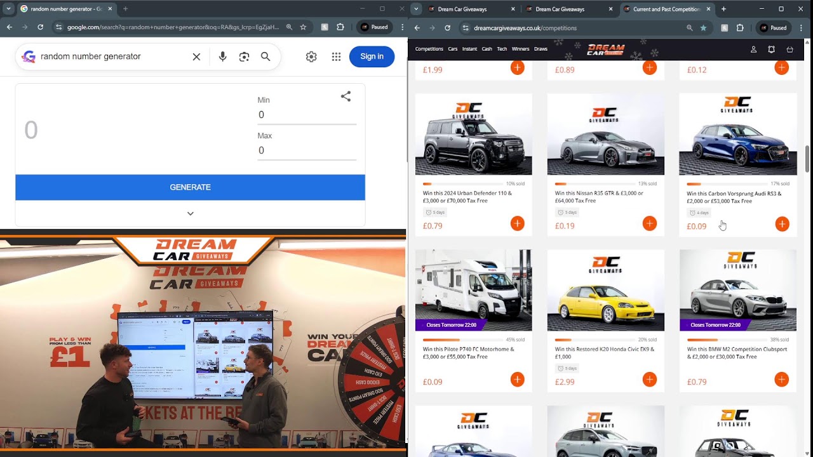813x457 pixels.
Task: Add Audi RS3 tickets with plus
Action: (x=782, y=223)
